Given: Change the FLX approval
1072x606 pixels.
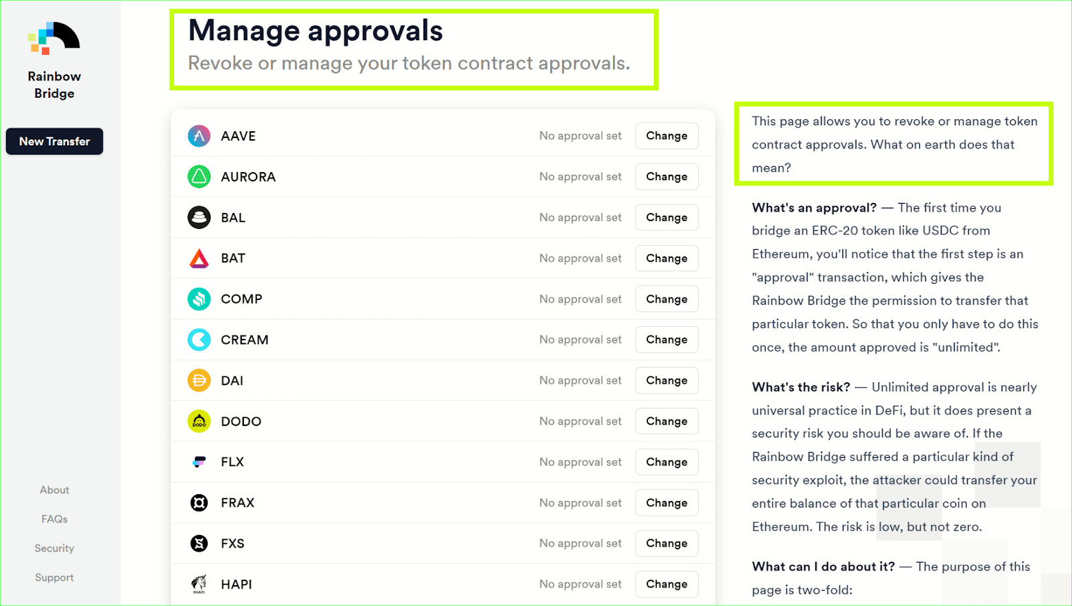Looking at the screenshot, I should [666, 462].
